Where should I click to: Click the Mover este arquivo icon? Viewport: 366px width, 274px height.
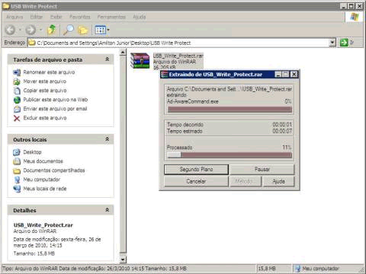click(17, 81)
